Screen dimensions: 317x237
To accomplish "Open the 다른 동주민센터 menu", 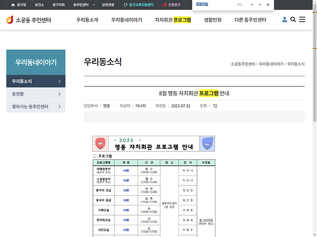I will point(250,20).
